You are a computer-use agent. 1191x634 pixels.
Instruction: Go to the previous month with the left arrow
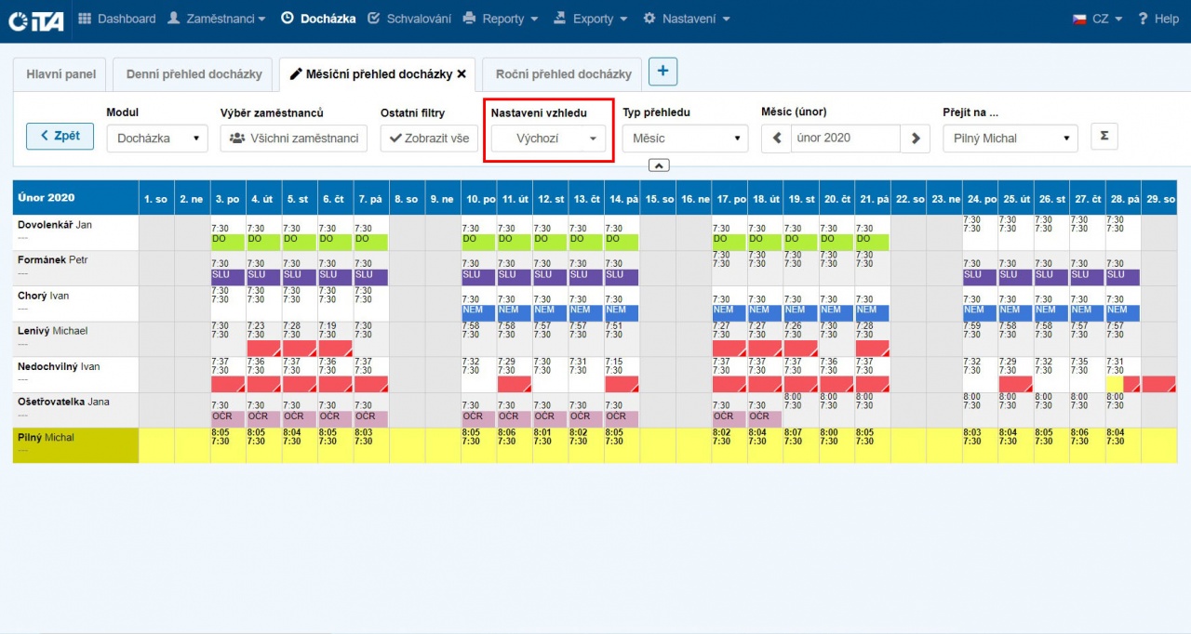coord(776,139)
